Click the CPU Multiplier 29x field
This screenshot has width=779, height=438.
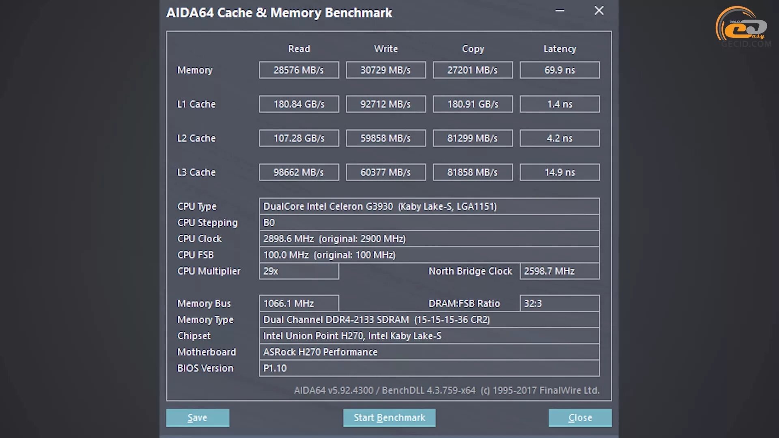(x=299, y=271)
